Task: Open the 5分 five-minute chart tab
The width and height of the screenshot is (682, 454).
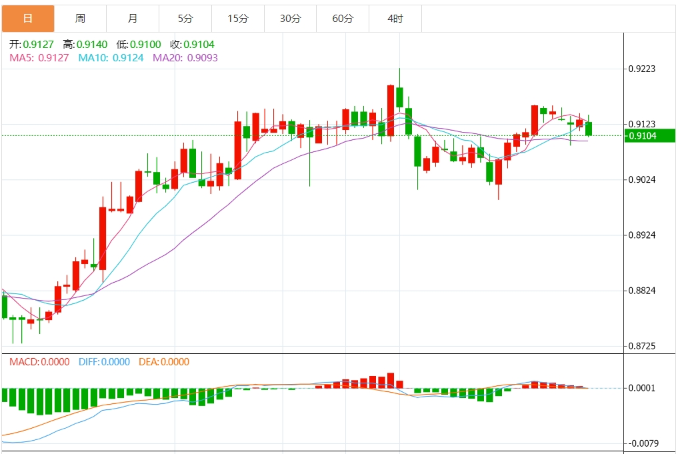Action: pos(185,19)
